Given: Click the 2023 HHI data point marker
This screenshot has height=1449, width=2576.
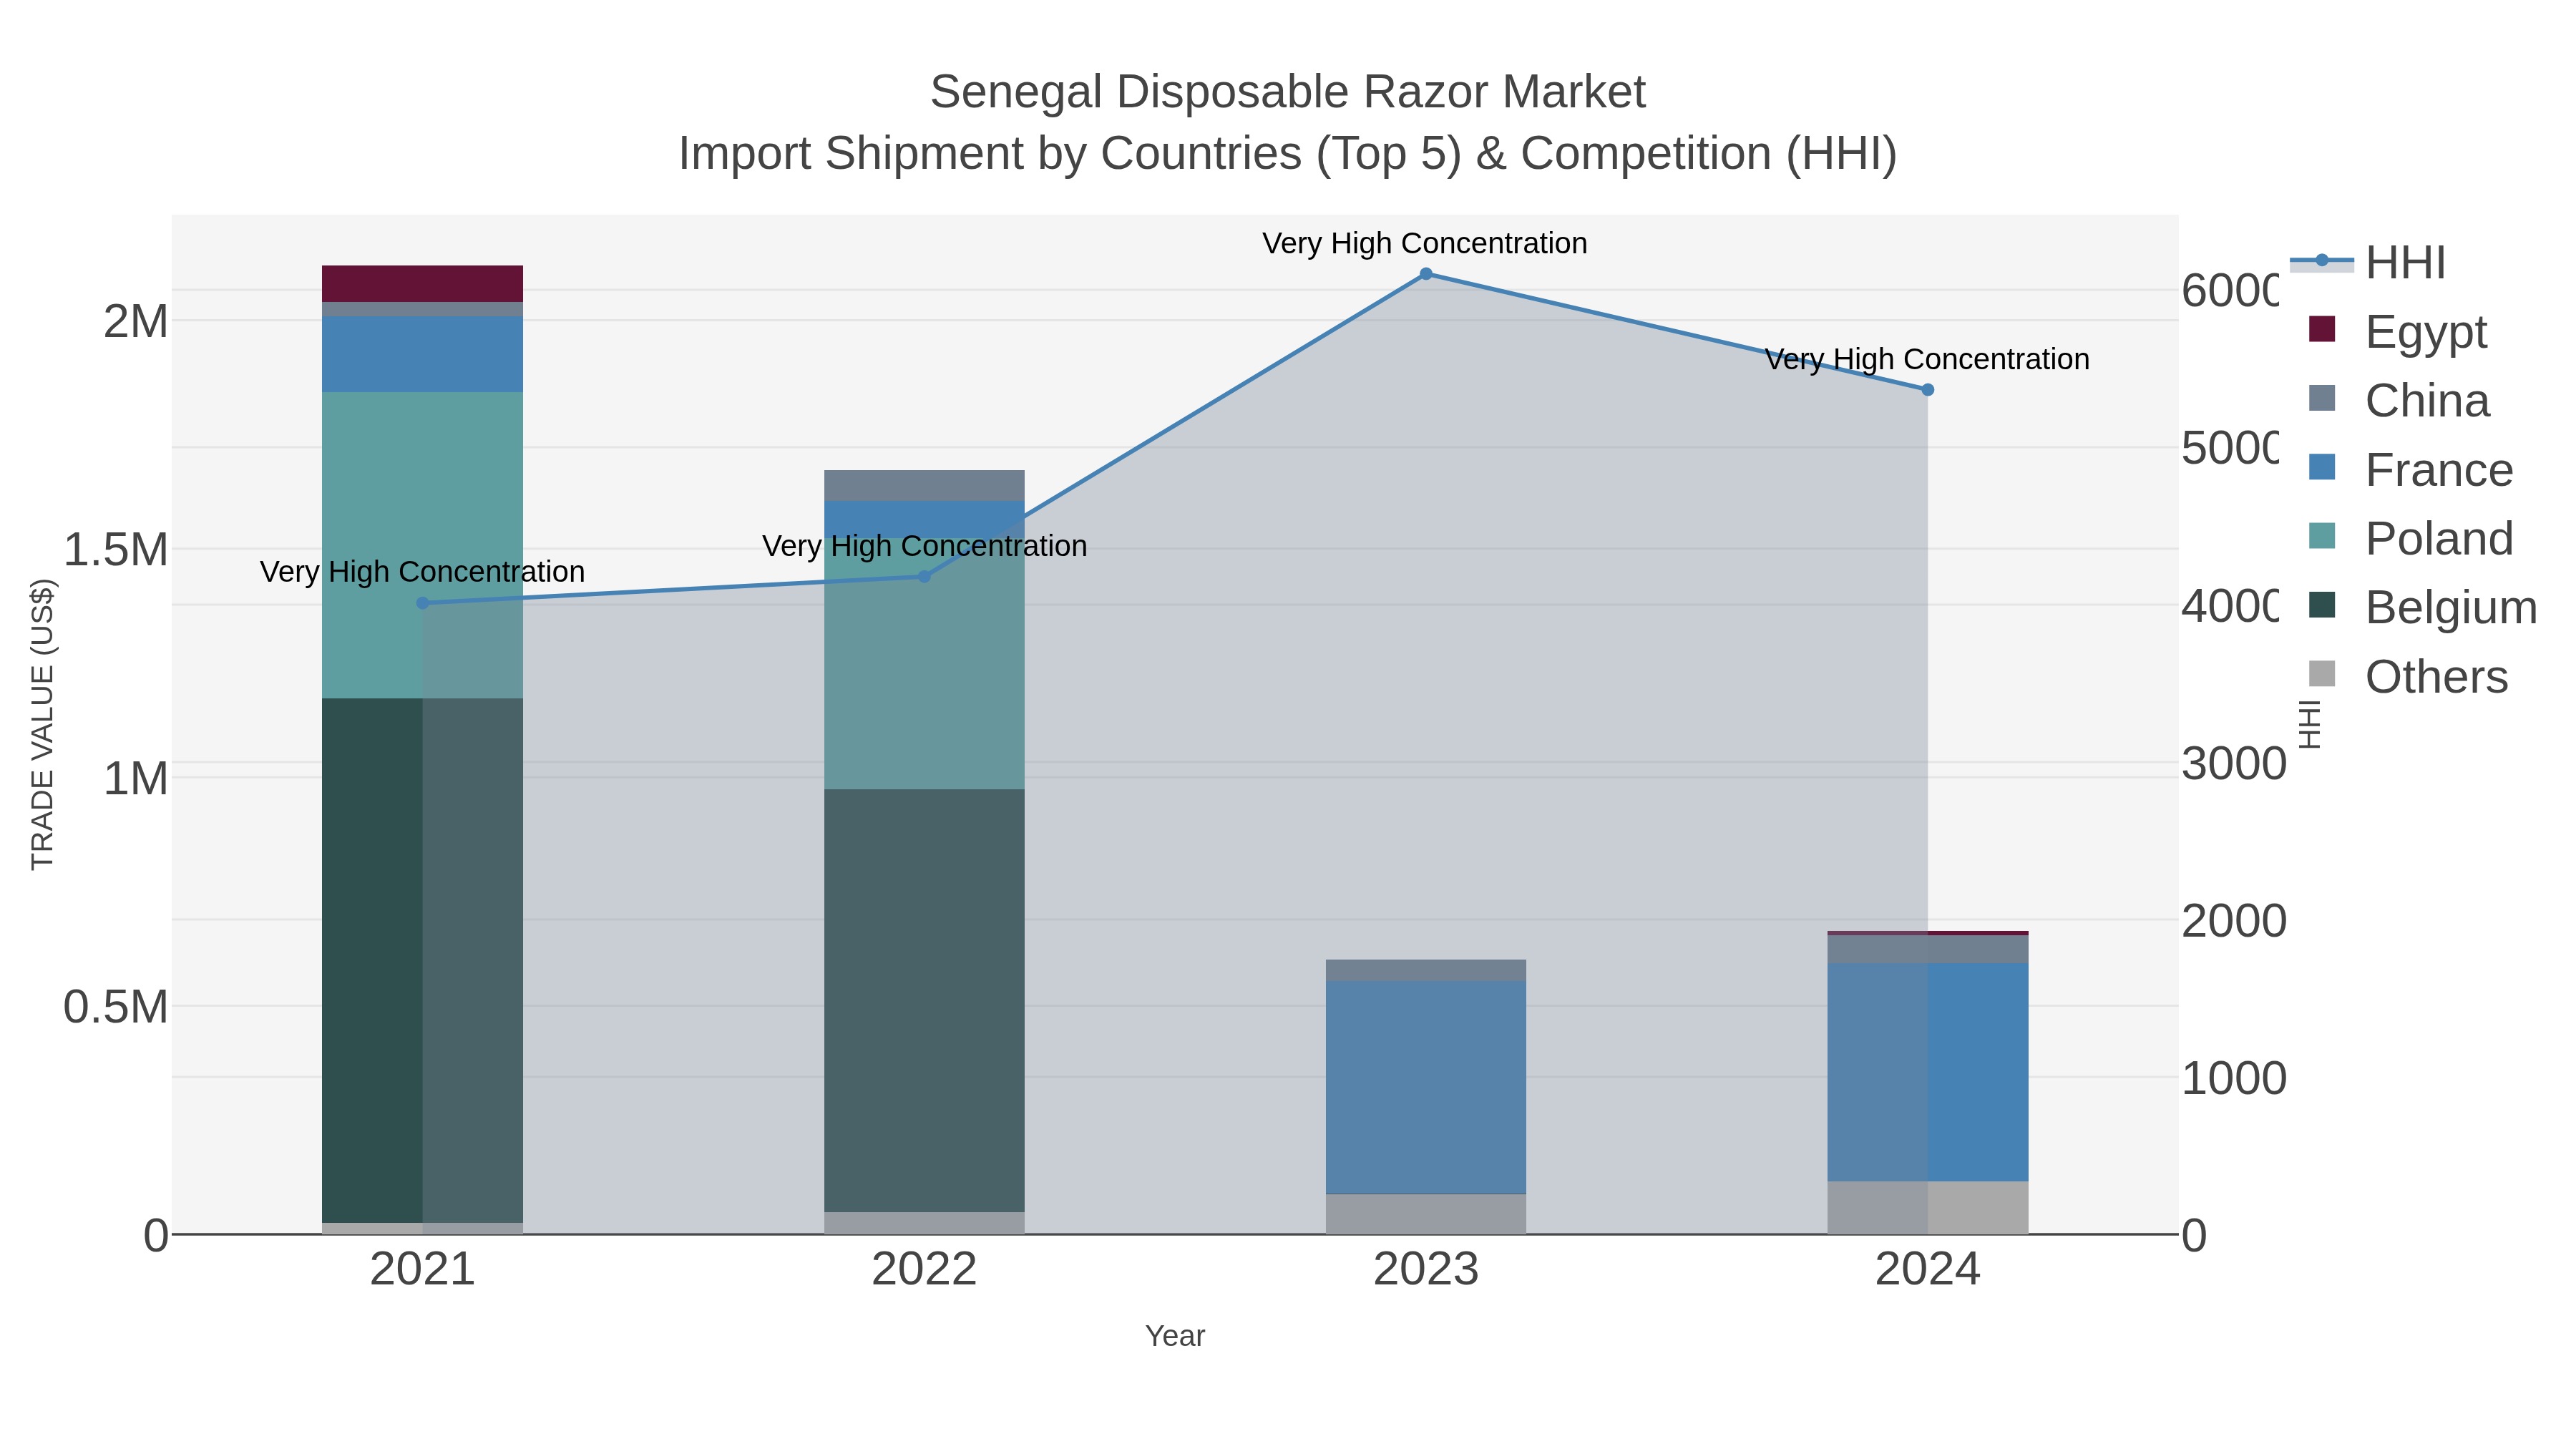Looking at the screenshot, I should pos(1426,273).
